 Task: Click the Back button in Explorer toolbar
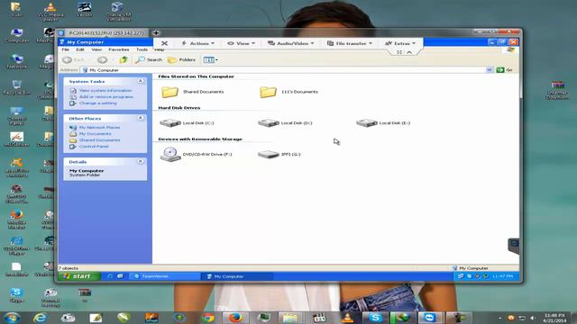click(x=73, y=59)
